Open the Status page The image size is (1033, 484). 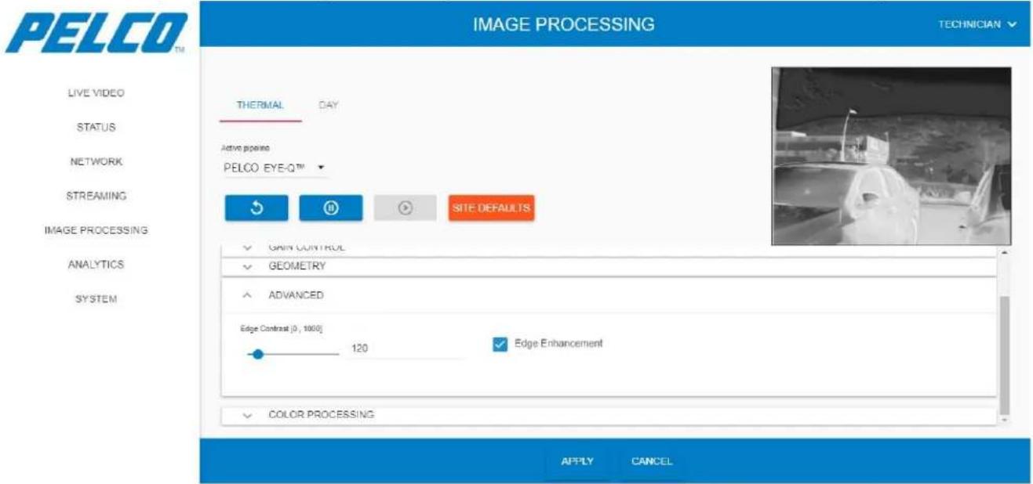click(97, 127)
